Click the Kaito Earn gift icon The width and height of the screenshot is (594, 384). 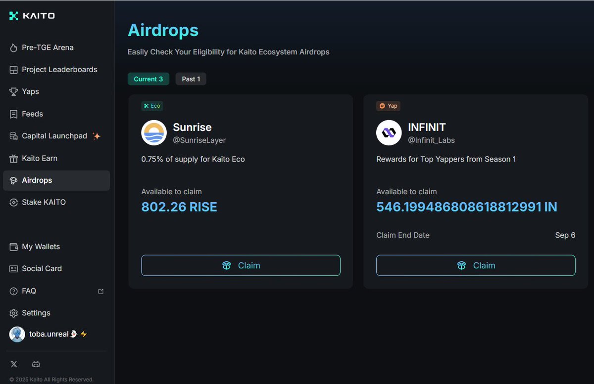pos(14,159)
